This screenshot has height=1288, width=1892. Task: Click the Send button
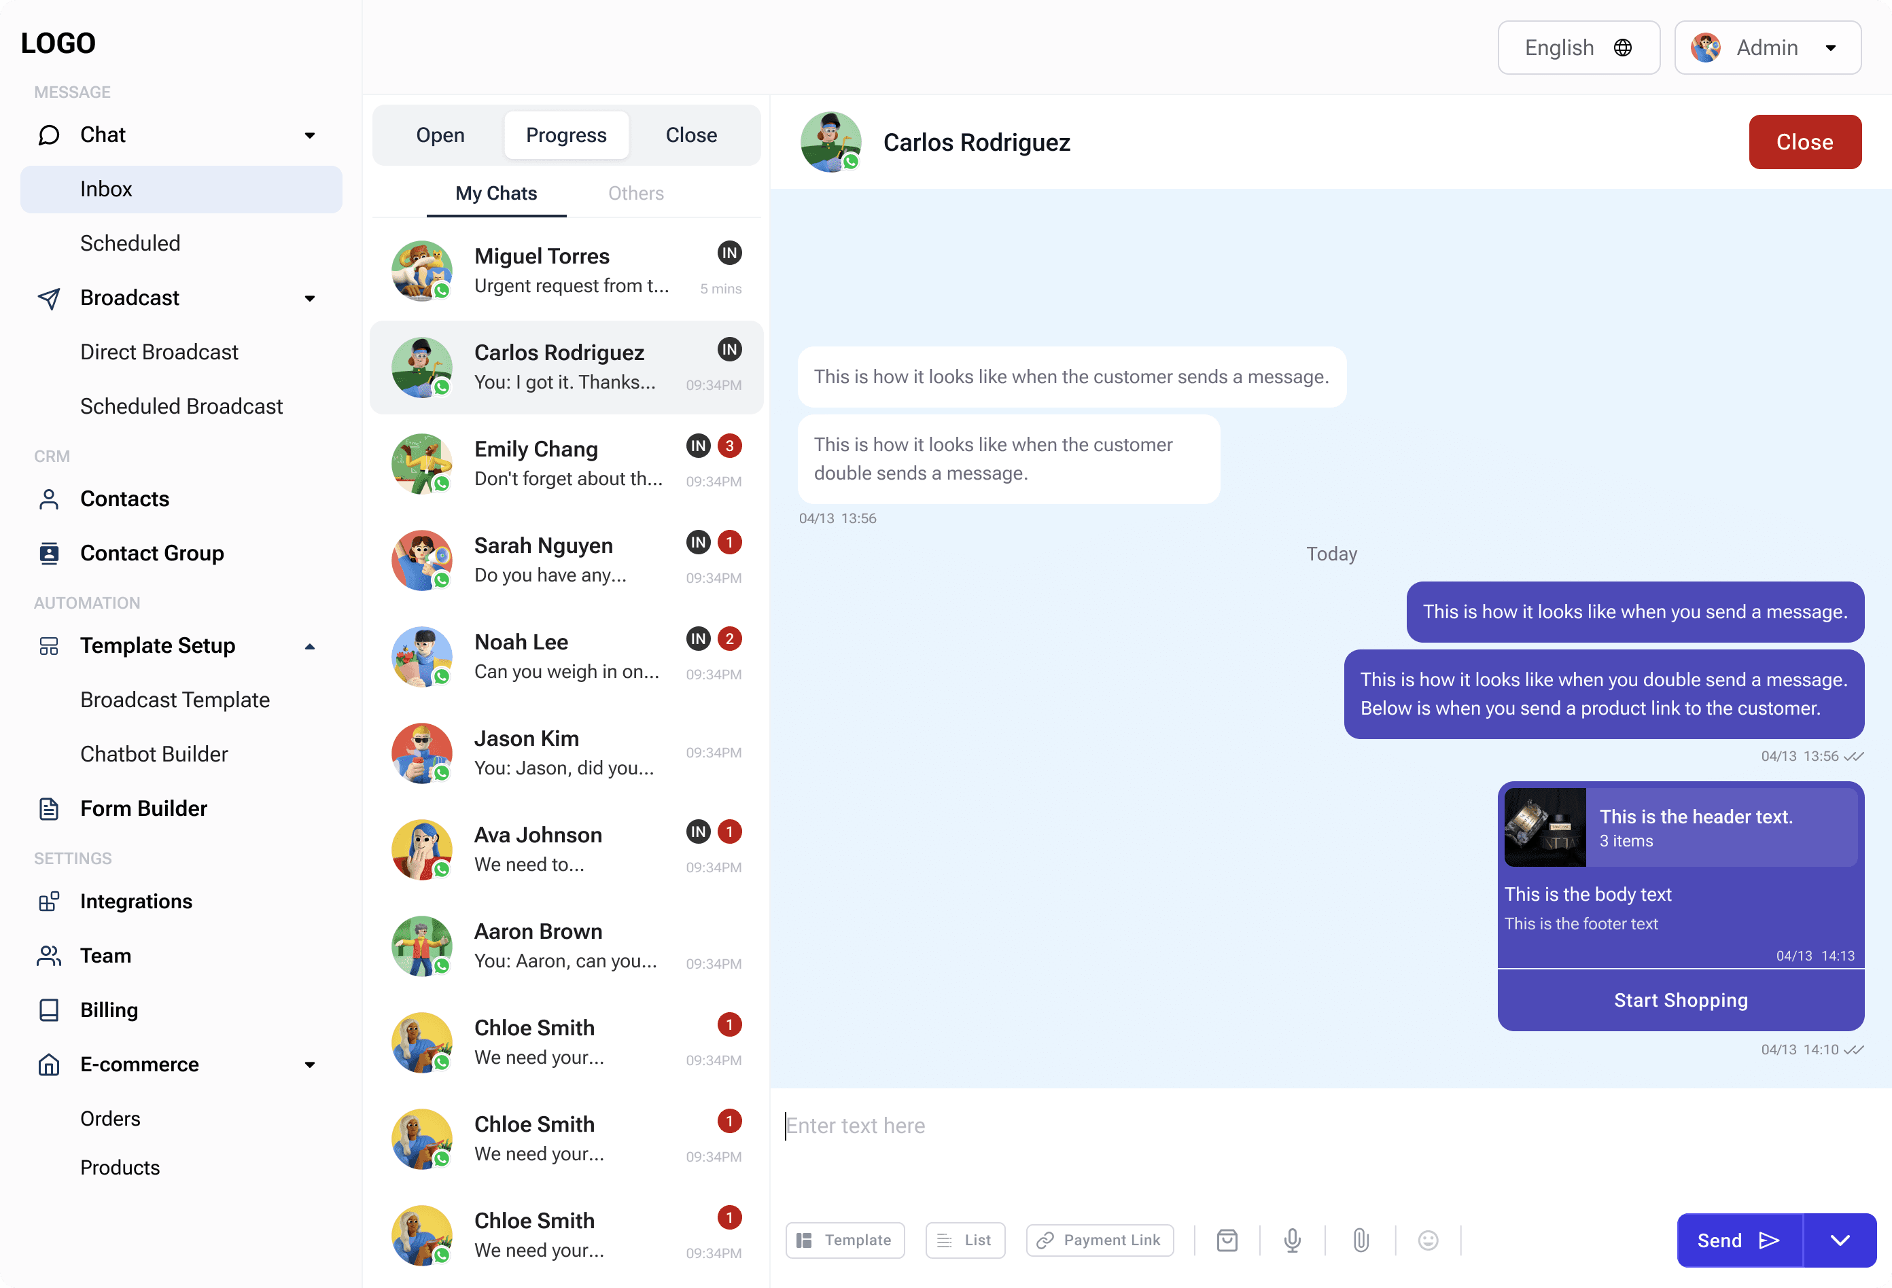1740,1240
